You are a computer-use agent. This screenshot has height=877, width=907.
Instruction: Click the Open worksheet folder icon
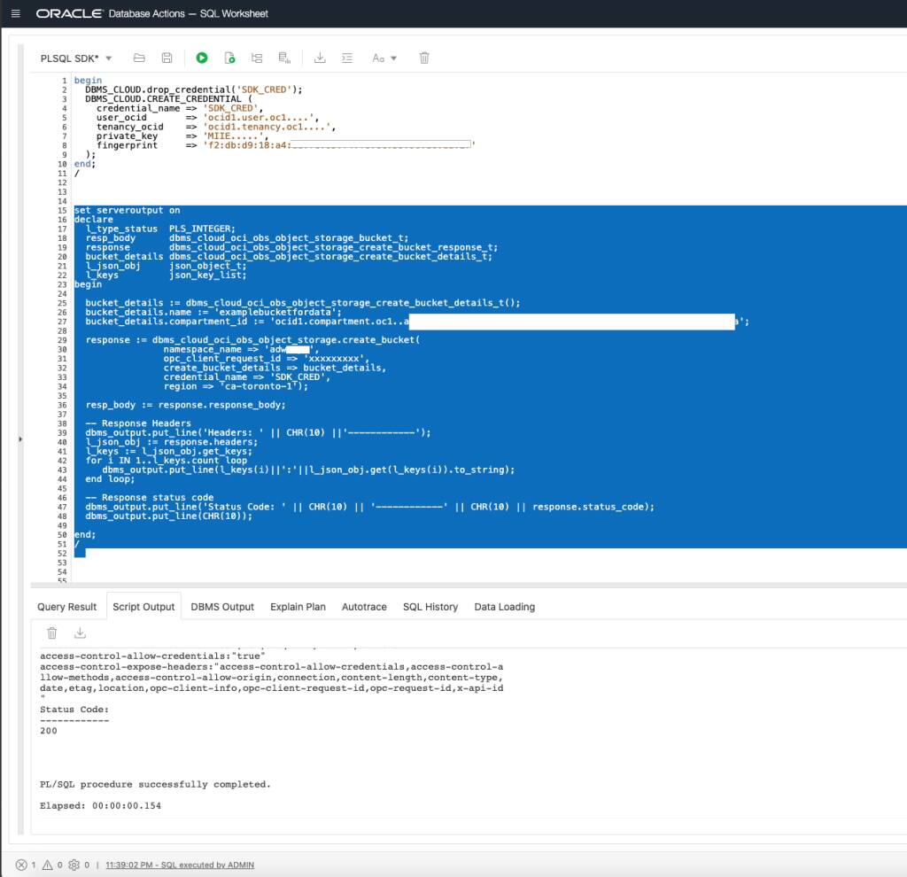coord(139,58)
